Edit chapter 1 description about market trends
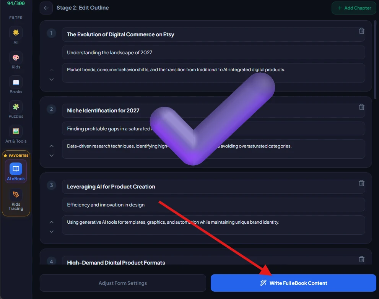 coord(213,73)
